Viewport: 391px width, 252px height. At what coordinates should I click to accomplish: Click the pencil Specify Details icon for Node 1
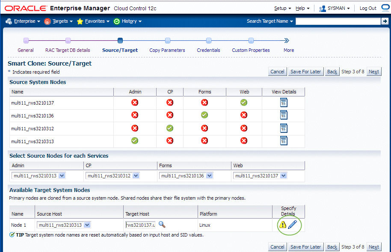(x=293, y=225)
